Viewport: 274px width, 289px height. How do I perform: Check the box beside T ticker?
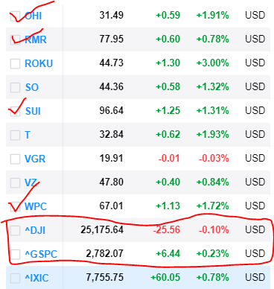coord(15,135)
